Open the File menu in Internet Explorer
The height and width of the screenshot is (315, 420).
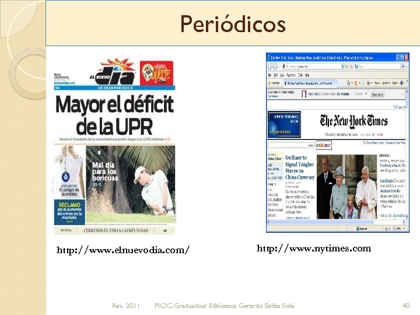pos(269,75)
